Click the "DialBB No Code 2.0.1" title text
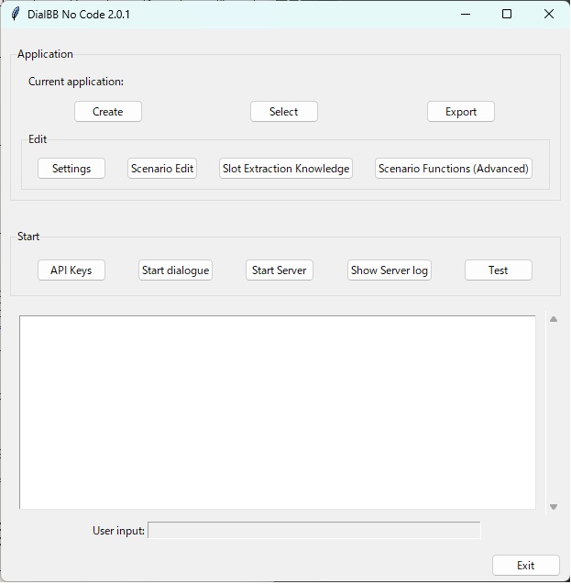The height and width of the screenshot is (584, 571). [79, 15]
